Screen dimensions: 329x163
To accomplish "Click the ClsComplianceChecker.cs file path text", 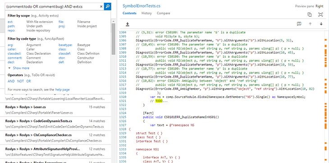I will tap(53, 140).
